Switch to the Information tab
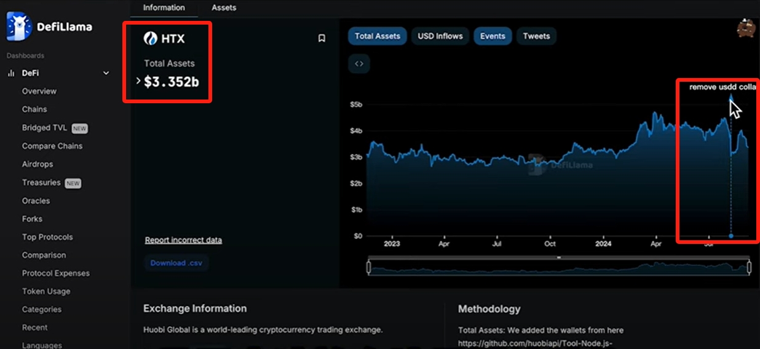The image size is (760, 349). 164,7
